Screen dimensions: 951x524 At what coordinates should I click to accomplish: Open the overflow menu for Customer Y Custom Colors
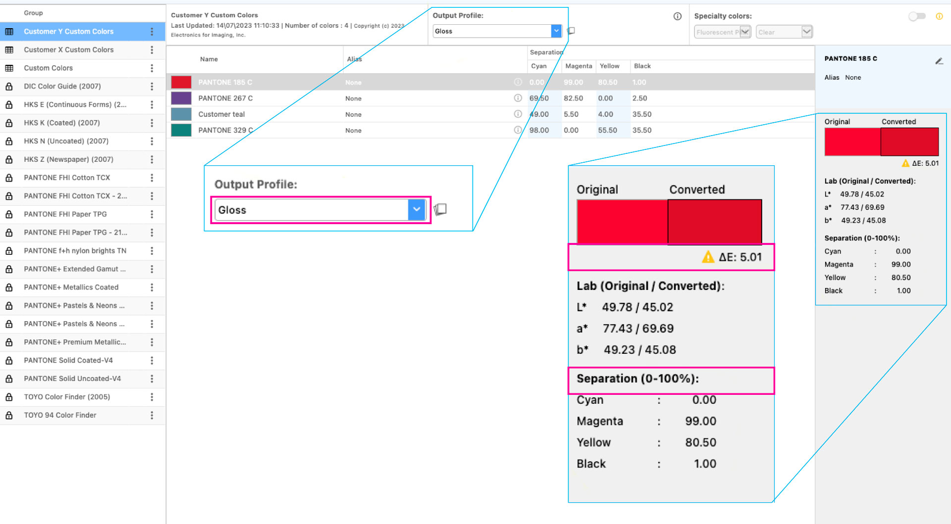click(152, 31)
